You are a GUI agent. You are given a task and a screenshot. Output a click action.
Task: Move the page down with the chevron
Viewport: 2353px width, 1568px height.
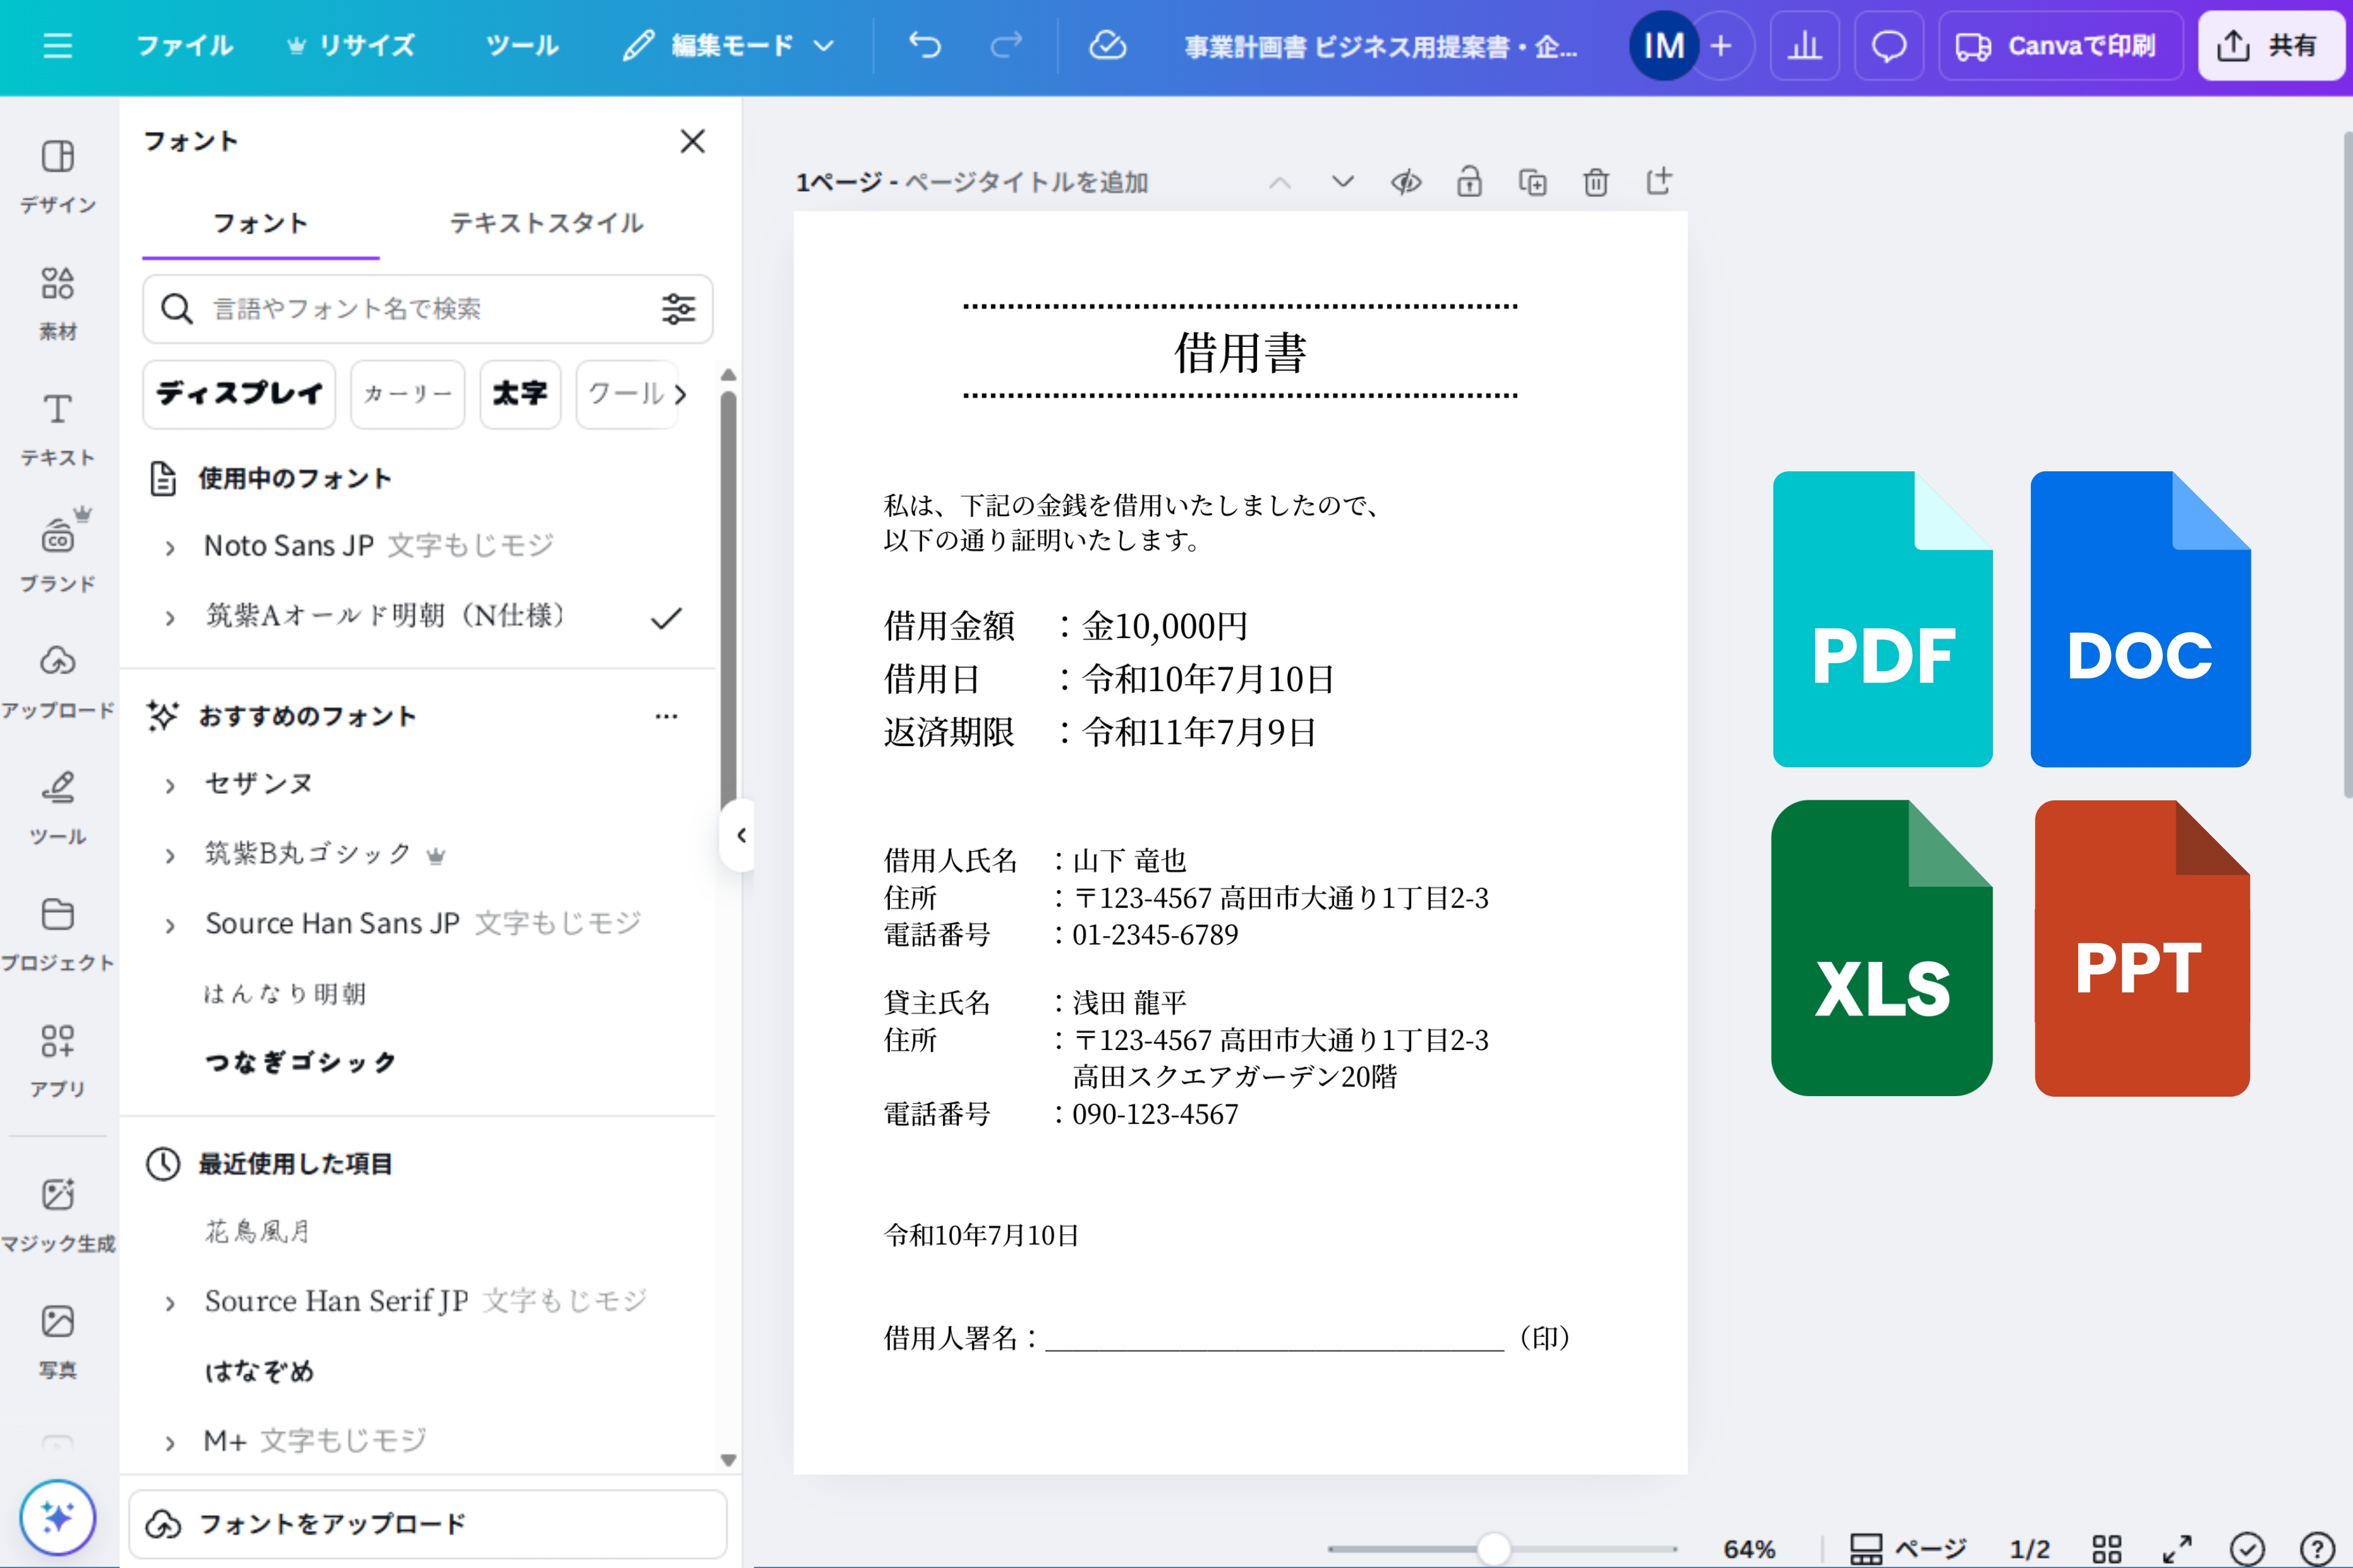(x=1343, y=182)
